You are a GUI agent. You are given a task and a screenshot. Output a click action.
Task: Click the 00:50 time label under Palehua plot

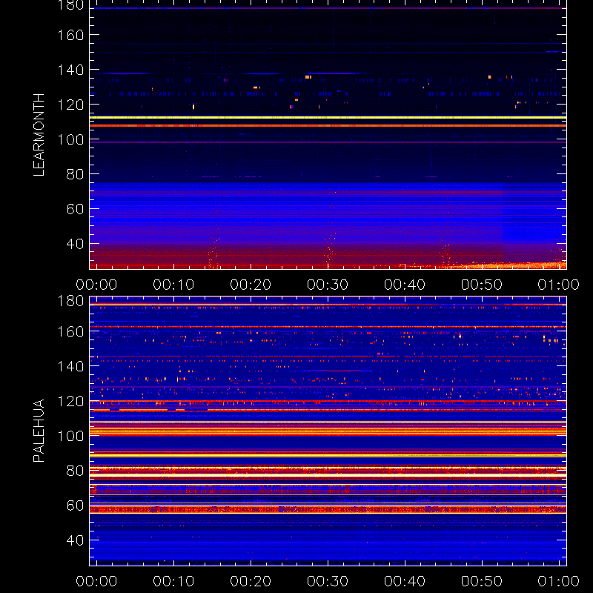[481, 581]
